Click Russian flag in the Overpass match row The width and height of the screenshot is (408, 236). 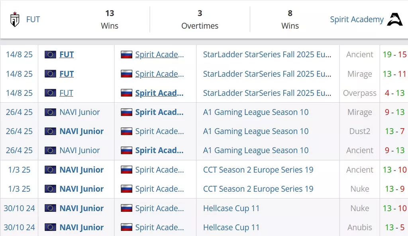126,93
